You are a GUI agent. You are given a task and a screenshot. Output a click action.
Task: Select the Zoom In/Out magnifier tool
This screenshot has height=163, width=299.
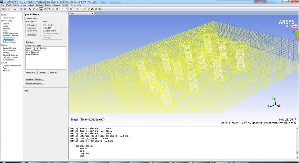pyautogui.click(x=37, y=9)
